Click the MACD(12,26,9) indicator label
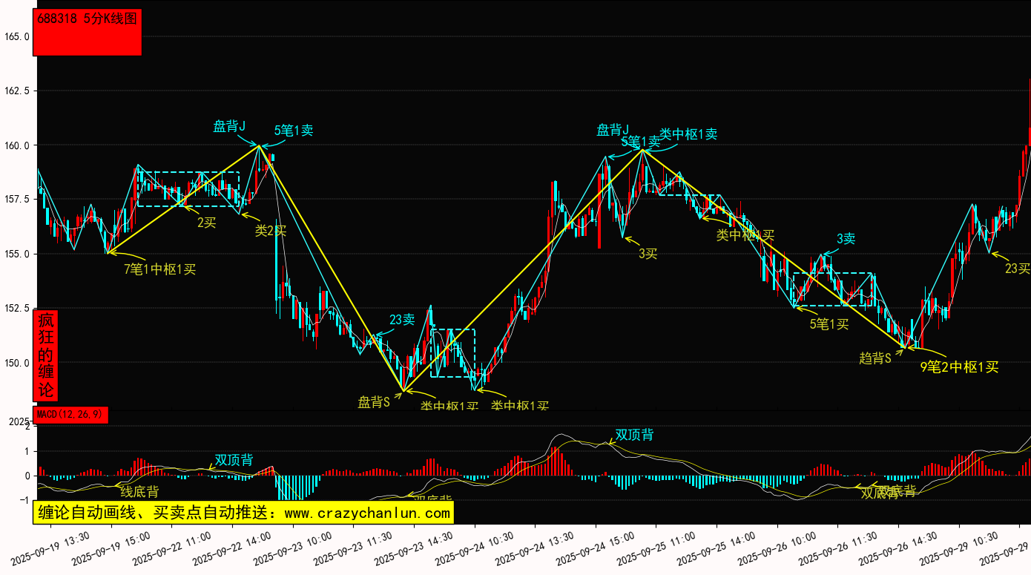This screenshot has width=1031, height=575. pos(70,415)
